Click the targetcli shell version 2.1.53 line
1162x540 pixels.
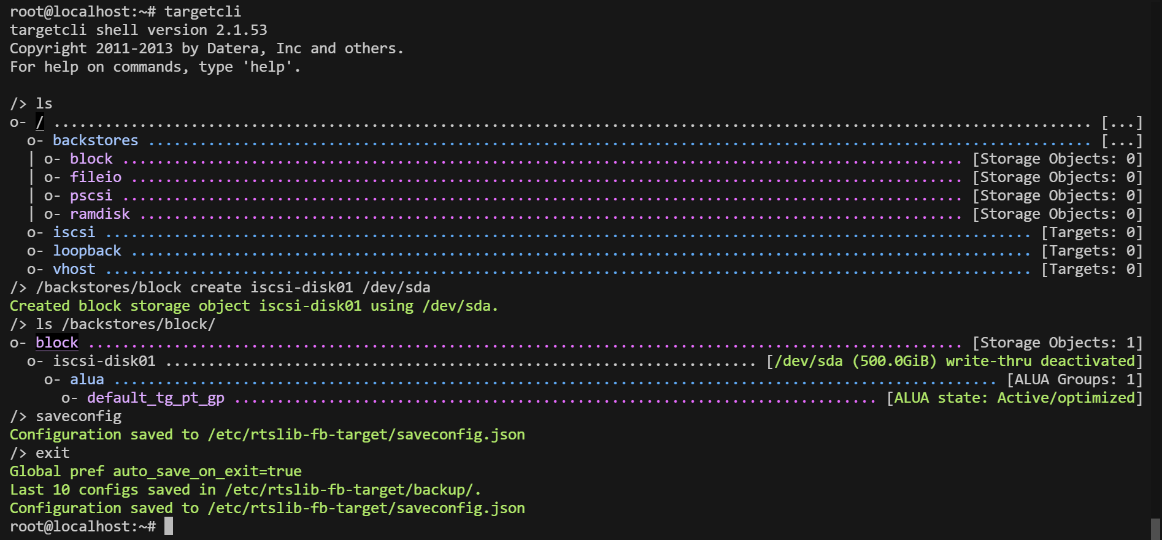point(138,30)
